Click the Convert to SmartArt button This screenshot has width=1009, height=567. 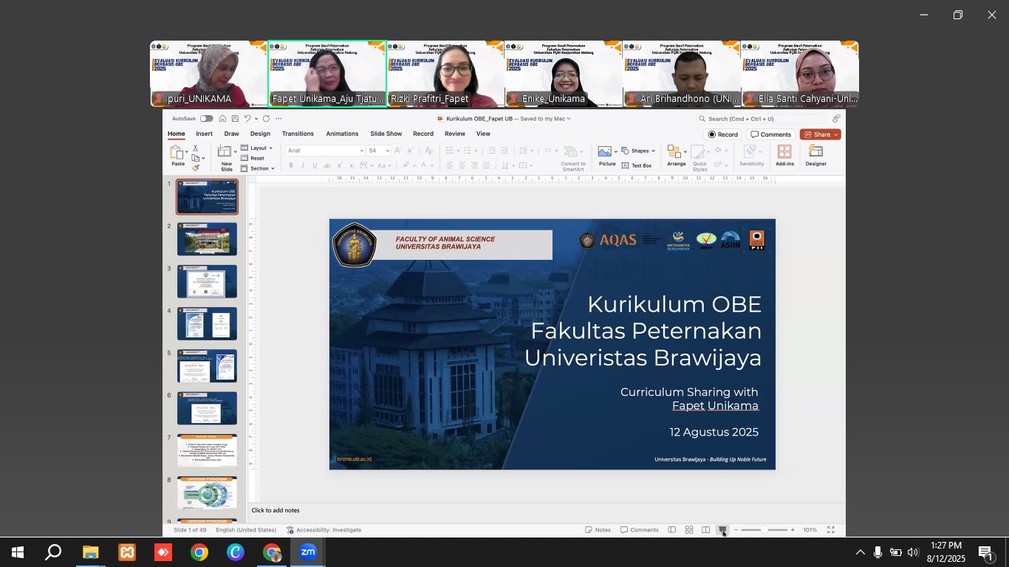[573, 158]
